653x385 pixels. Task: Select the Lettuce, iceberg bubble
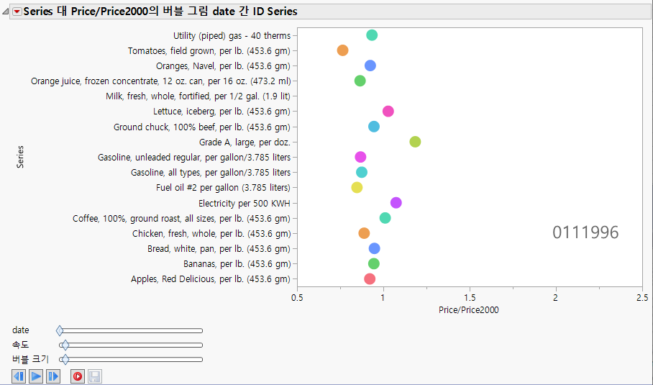coord(388,111)
